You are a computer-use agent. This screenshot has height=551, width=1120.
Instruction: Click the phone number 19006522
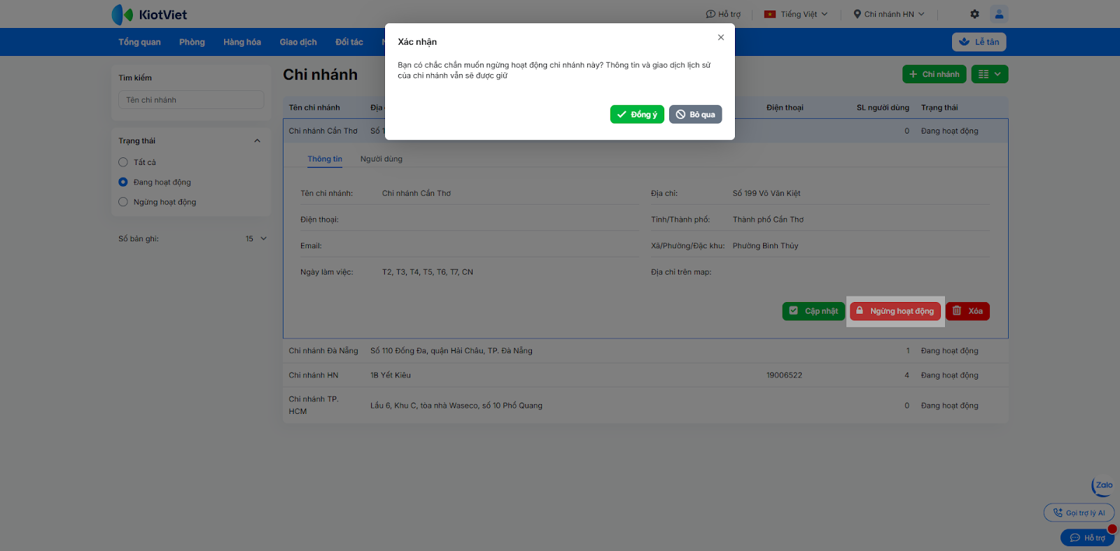tap(784, 375)
